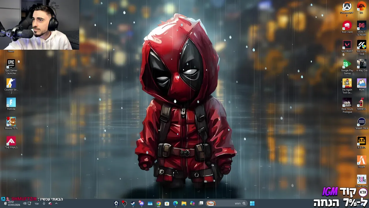Screen dimensions: 369x208
Task: Select the FiveM desktop shortcut
Action: [x=362, y=162]
